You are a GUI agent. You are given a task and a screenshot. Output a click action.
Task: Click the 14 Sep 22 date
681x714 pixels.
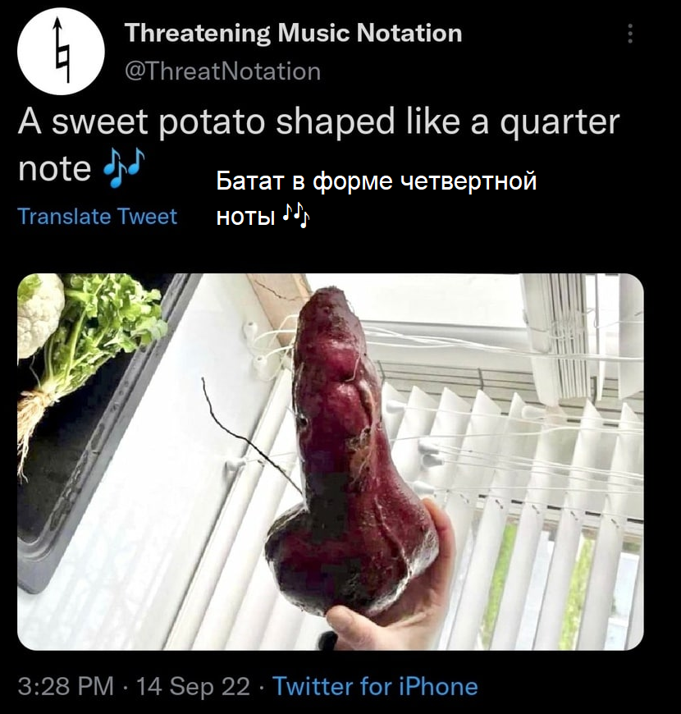193,686
